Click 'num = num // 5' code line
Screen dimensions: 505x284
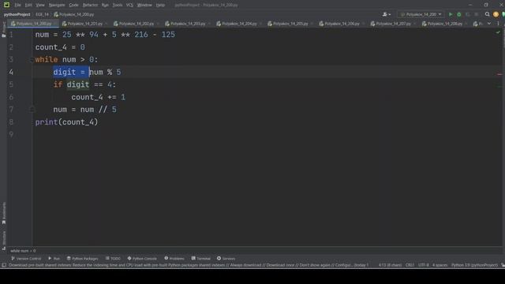pyautogui.click(x=84, y=110)
